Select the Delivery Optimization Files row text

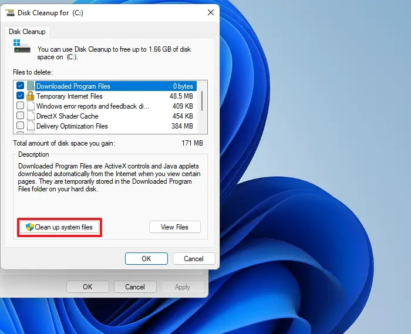coord(72,126)
